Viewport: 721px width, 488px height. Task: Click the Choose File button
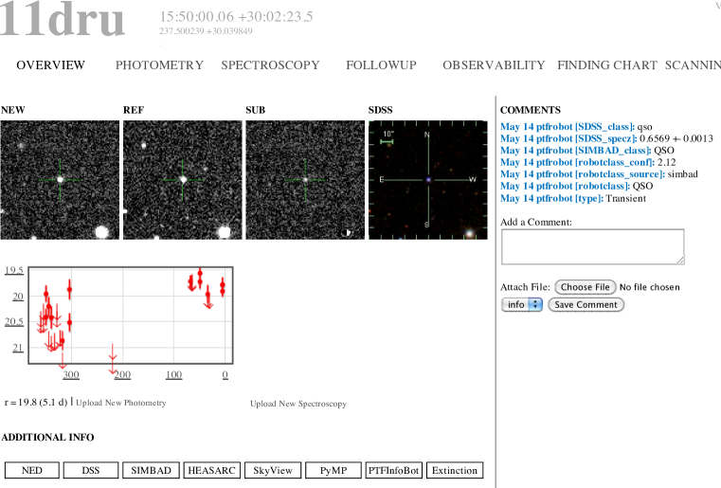coord(586,287)
